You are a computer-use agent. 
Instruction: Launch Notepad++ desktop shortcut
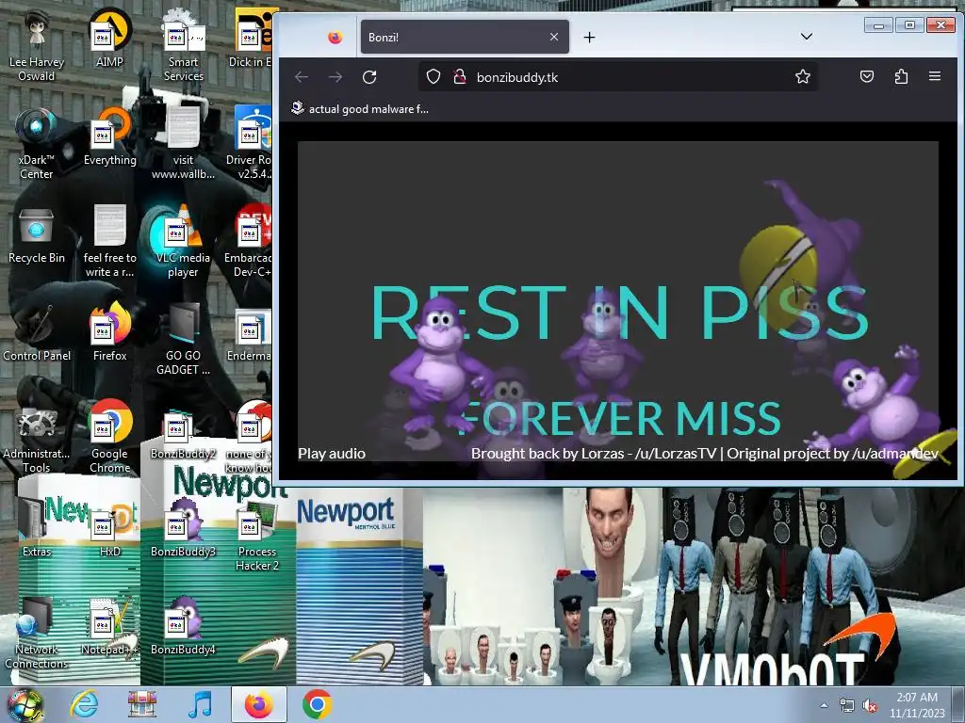click(x=109, y=625)
